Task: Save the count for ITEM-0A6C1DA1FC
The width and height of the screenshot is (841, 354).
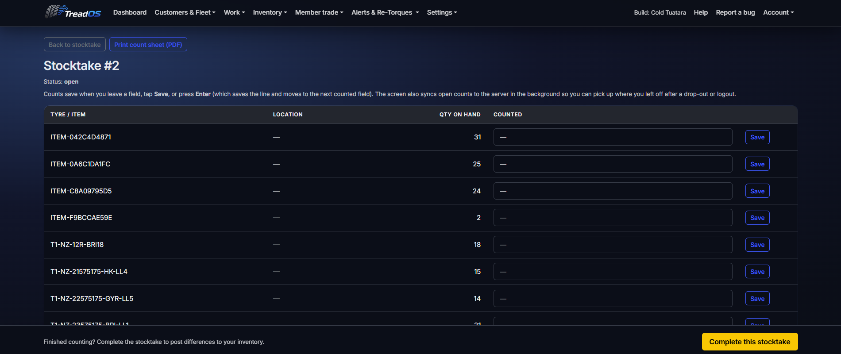Action: [757, 164]
